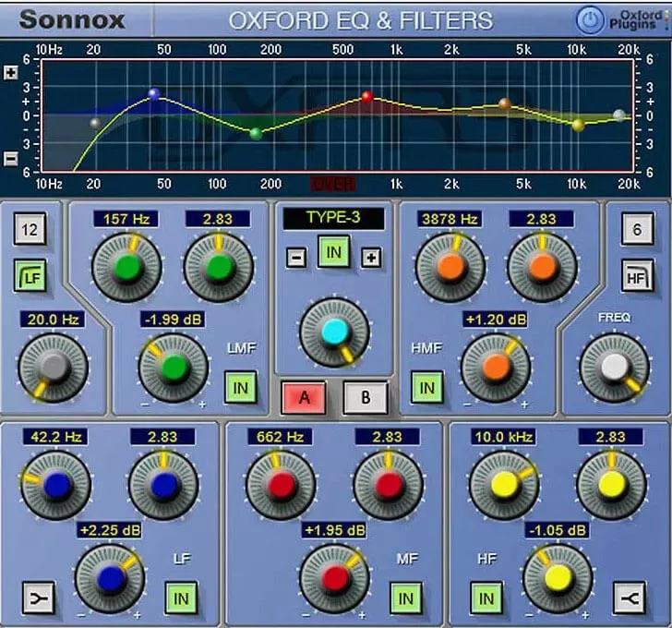Image resolution: width=672 pixels, height=628 pixels.
Task: Click the 12 dB low filter slope button
Action: [30, 230]
